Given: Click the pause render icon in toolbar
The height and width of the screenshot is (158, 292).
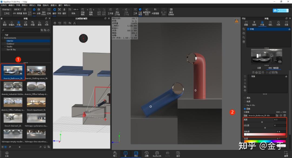Looking at the screenshot, I should click(25, 10).
